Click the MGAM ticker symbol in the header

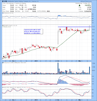click(x=5, y=2)
